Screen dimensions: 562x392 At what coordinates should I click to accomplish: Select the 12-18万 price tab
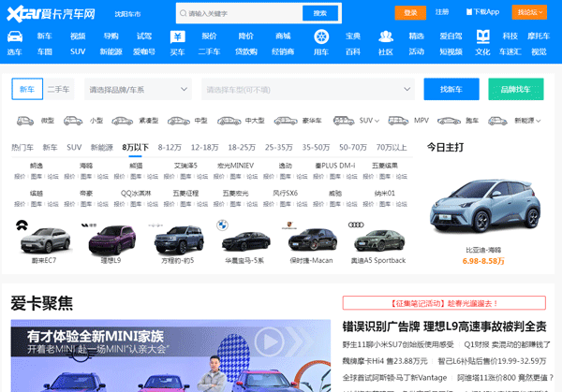coord(204,148)
